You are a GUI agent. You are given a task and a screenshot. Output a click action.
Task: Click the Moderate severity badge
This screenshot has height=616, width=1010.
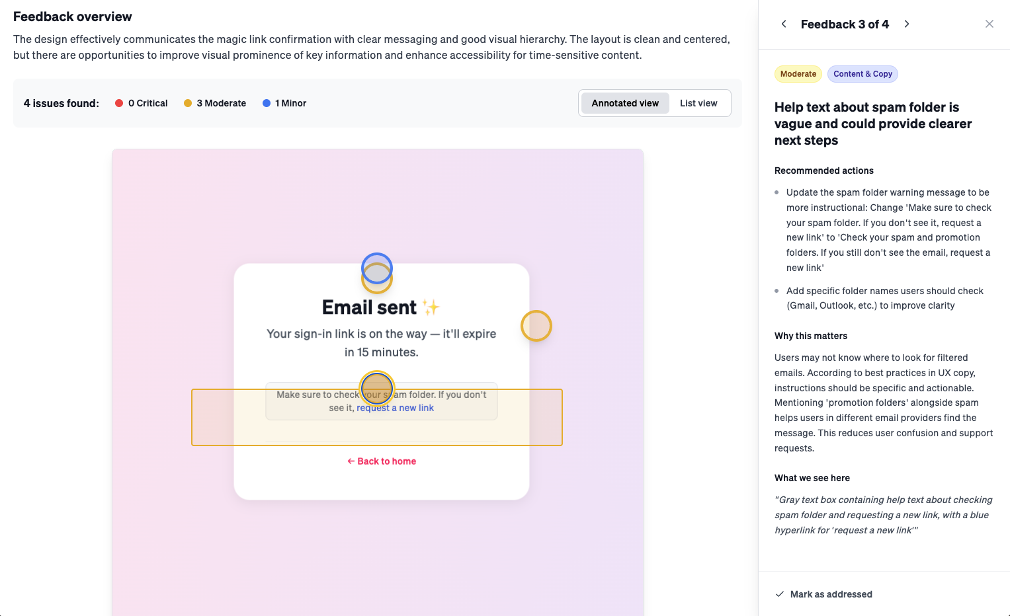click(798, 74)
